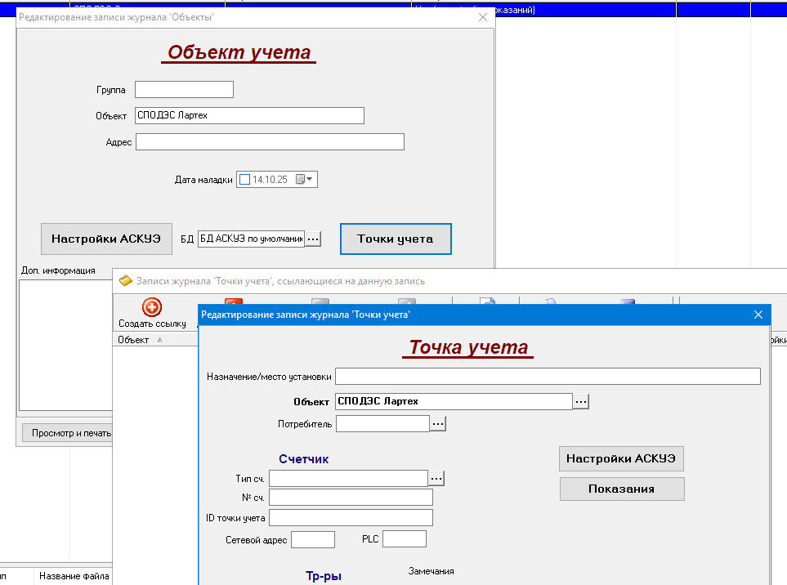
Task: Click the '№ сч.' input field
Action: click(351, 498)
